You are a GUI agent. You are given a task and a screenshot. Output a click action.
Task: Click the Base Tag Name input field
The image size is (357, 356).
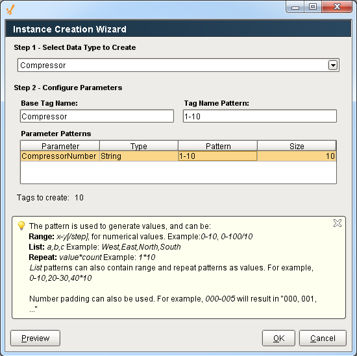point(97,116)
